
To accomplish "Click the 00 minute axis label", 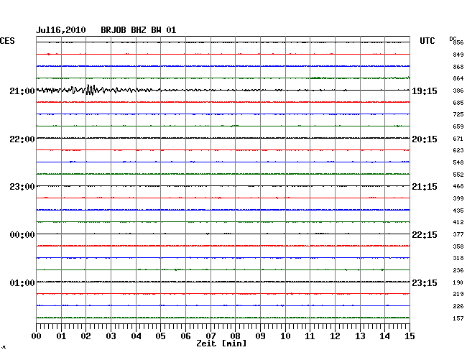I will point(37,336).
